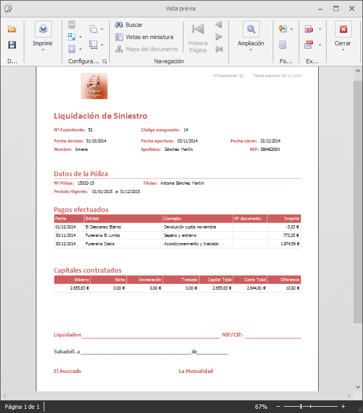The image size is (363, 413).
Task: Click the export to PDF icon
Action: tap(309, 29)
